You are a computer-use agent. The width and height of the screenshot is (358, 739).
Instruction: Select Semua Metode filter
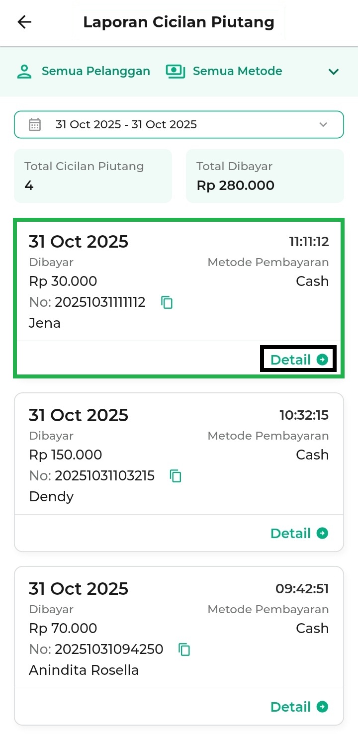(237, 71)
